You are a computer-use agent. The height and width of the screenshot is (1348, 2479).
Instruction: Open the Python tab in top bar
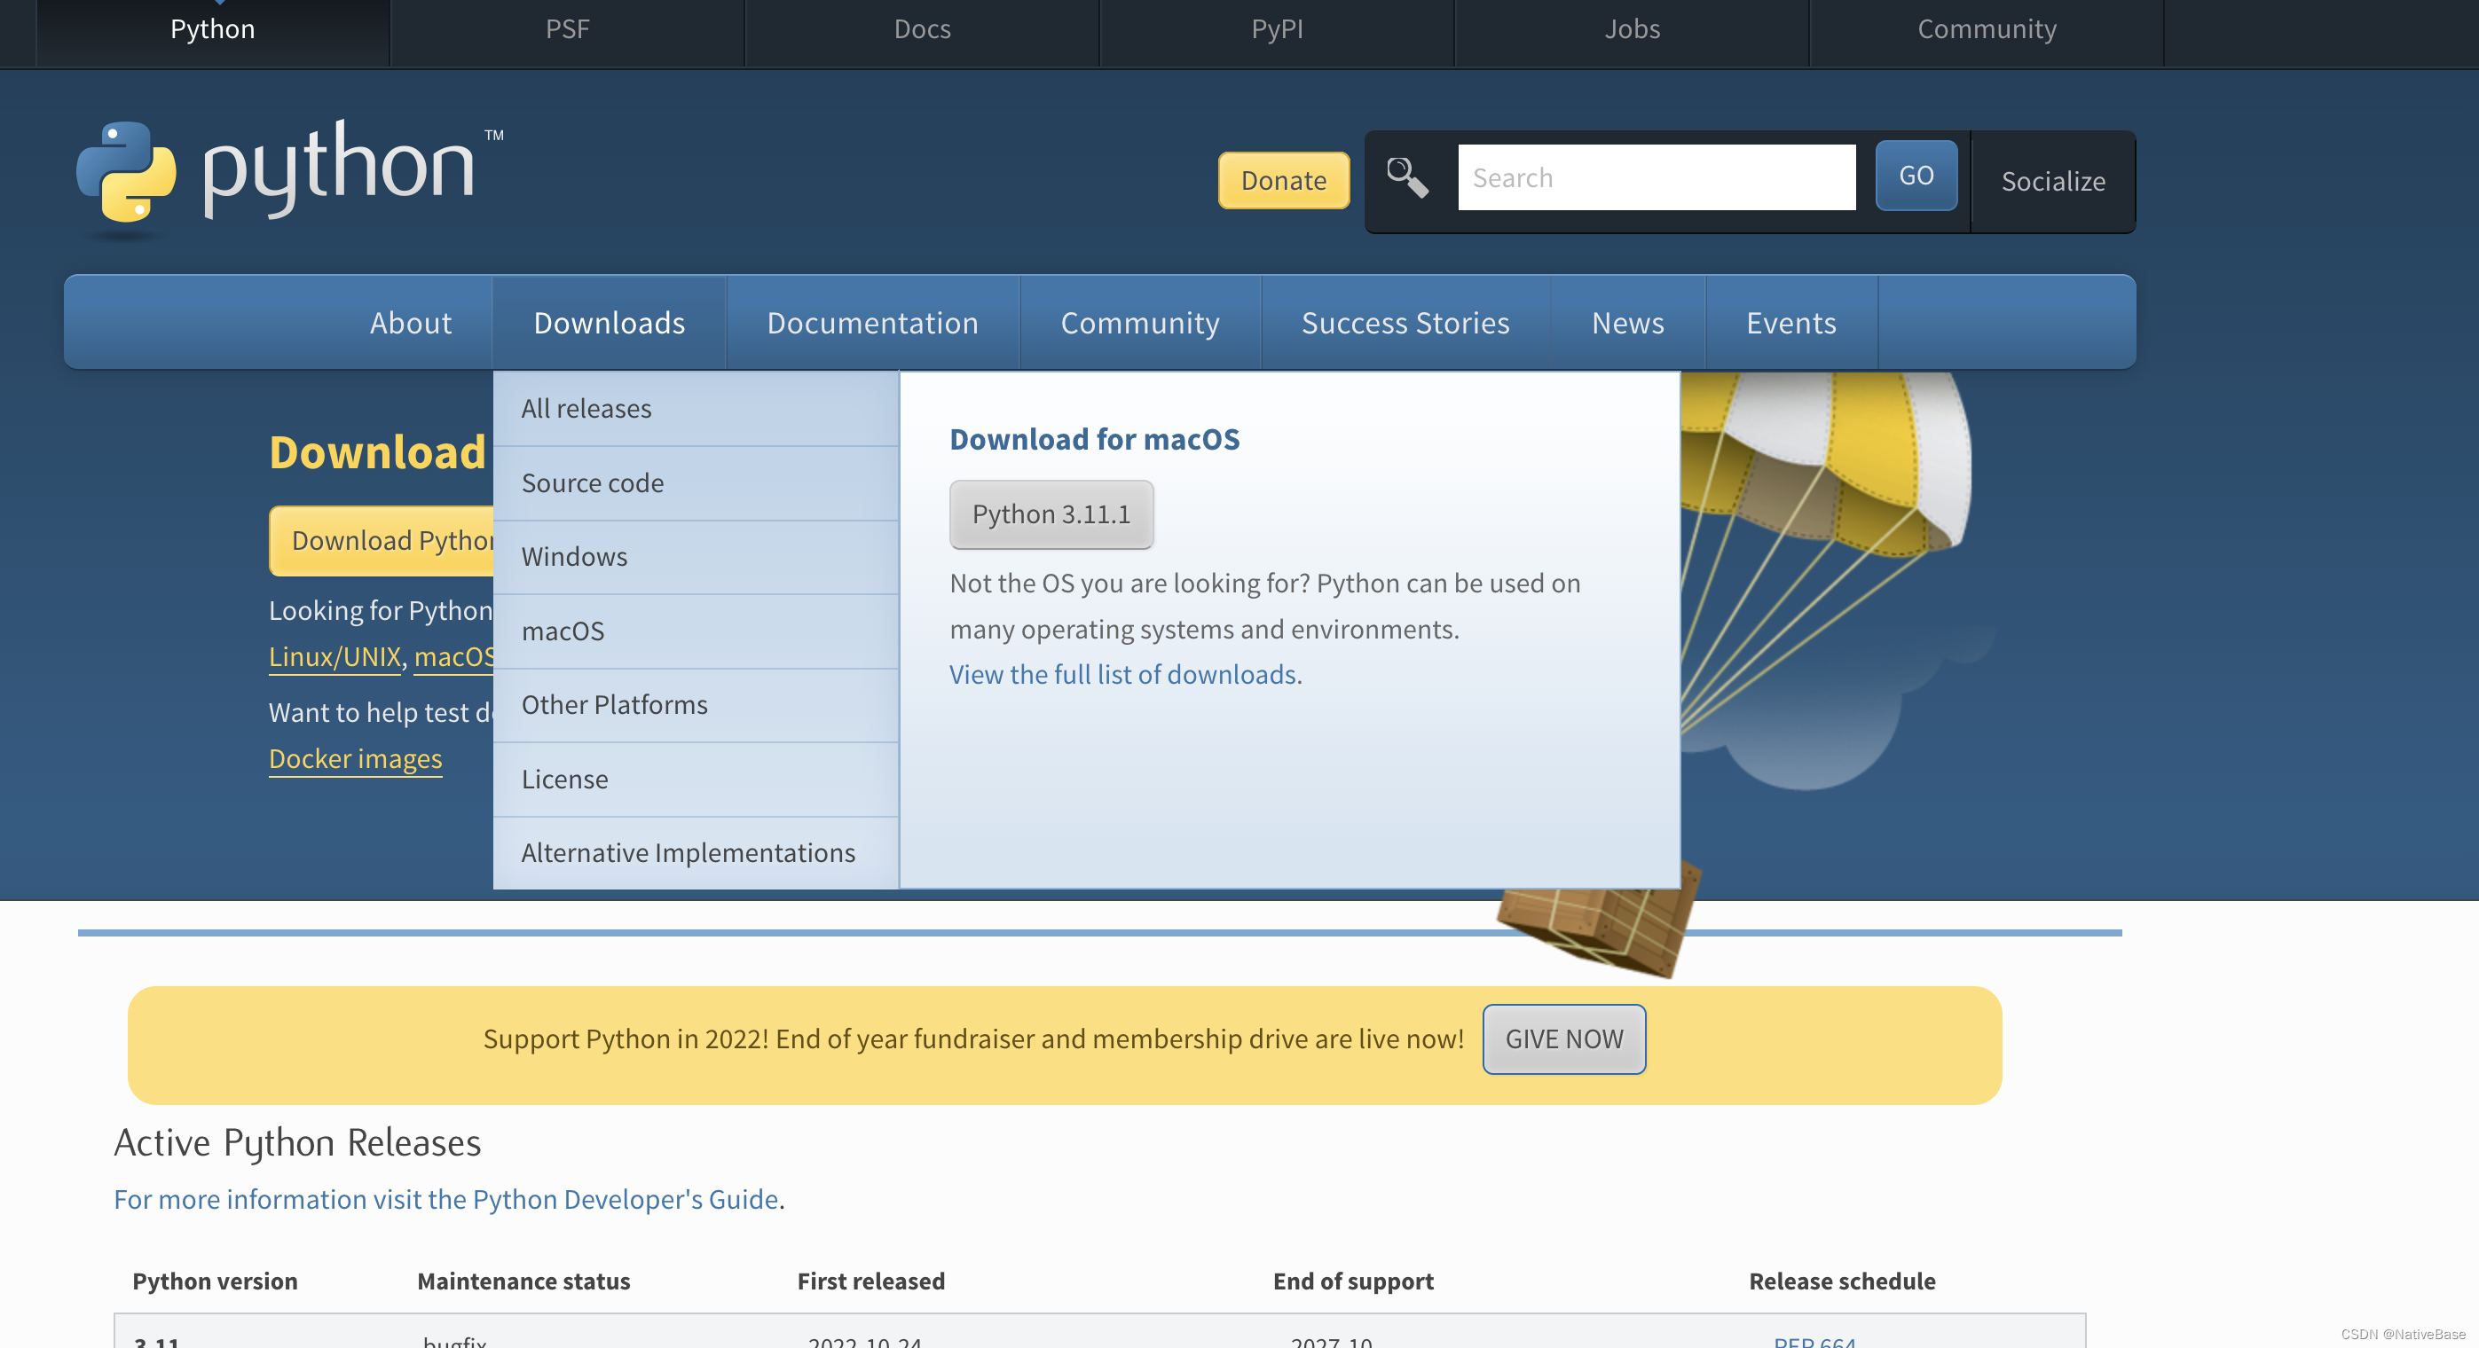click(213, 30)
